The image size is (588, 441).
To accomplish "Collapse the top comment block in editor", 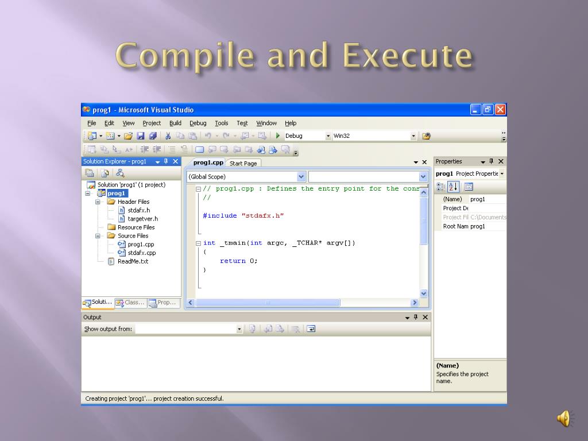I will coord(198,189).
